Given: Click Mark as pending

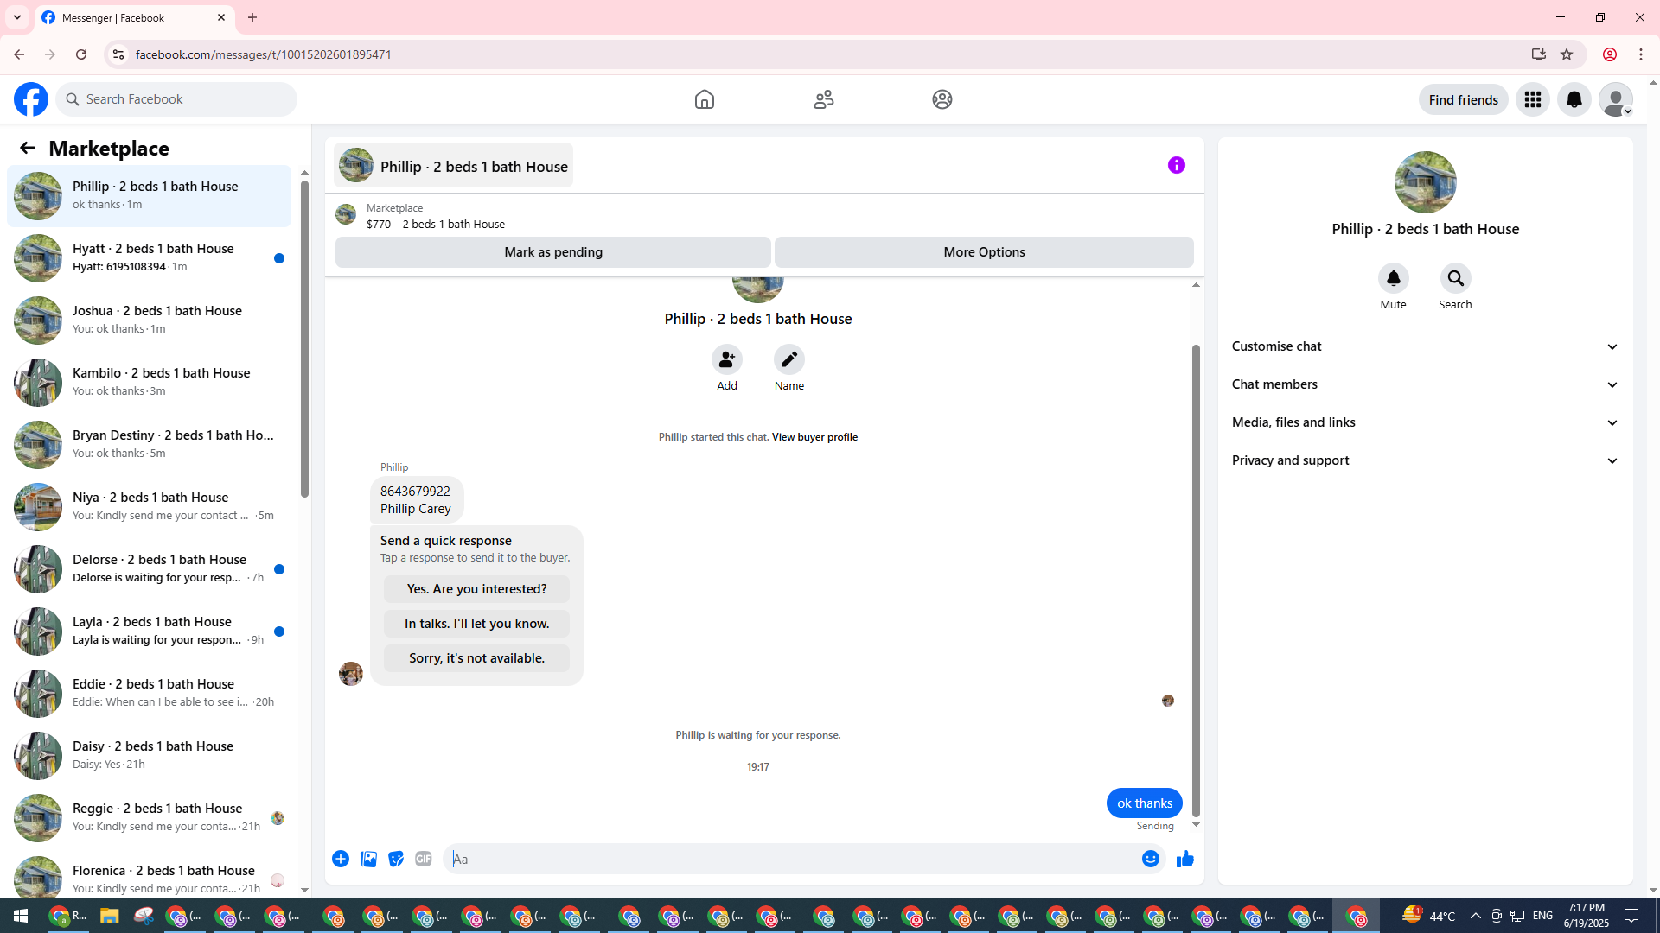Looking at the screenshot, I should tap(553, 252).
